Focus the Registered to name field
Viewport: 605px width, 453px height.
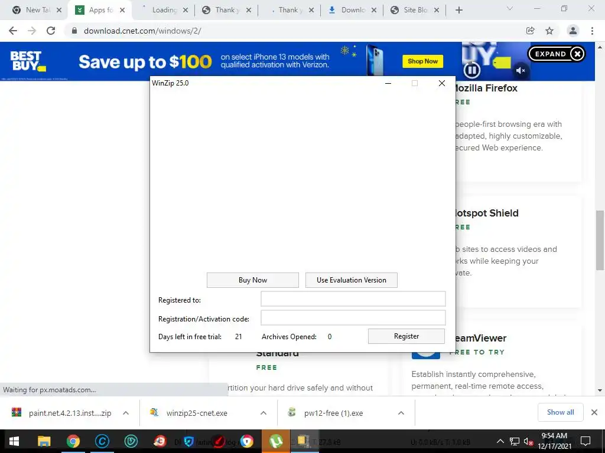point(353,299)
